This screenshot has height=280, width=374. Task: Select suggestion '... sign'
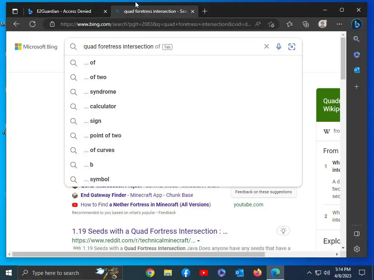(x=183, y=121)
